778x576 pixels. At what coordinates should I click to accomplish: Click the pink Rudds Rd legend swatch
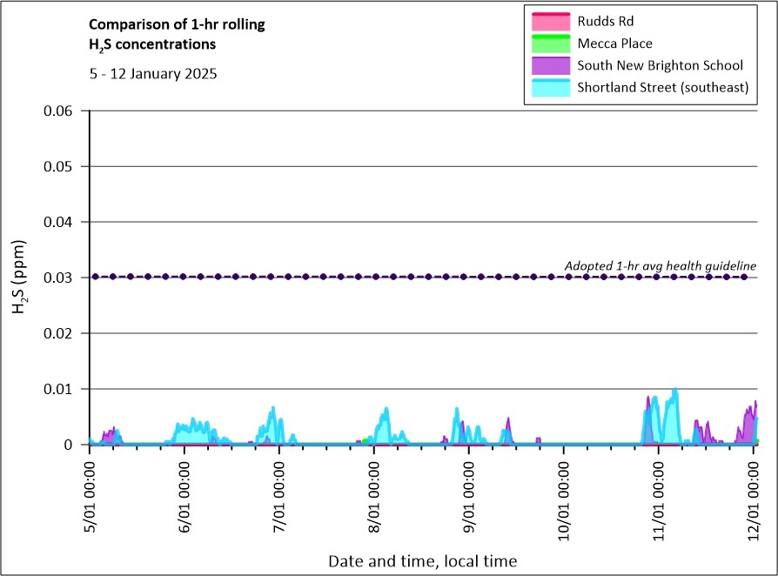tap(548, 20)
